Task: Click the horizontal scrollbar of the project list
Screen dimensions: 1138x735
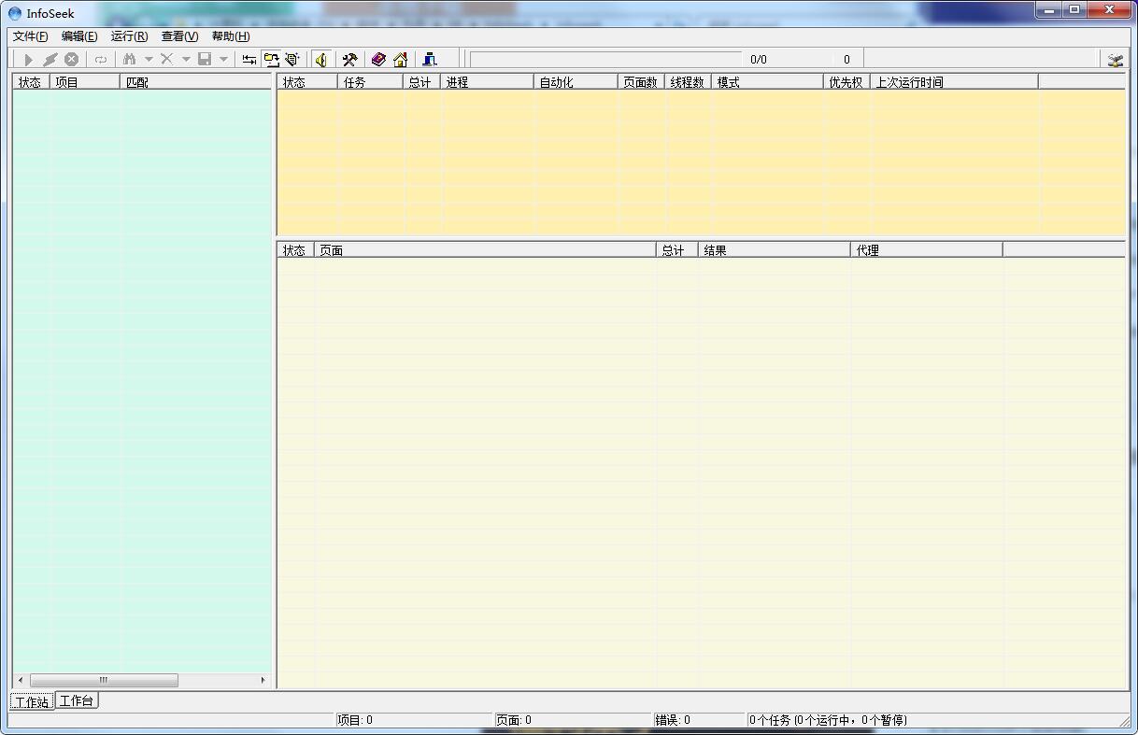Action: click(103, 680)
